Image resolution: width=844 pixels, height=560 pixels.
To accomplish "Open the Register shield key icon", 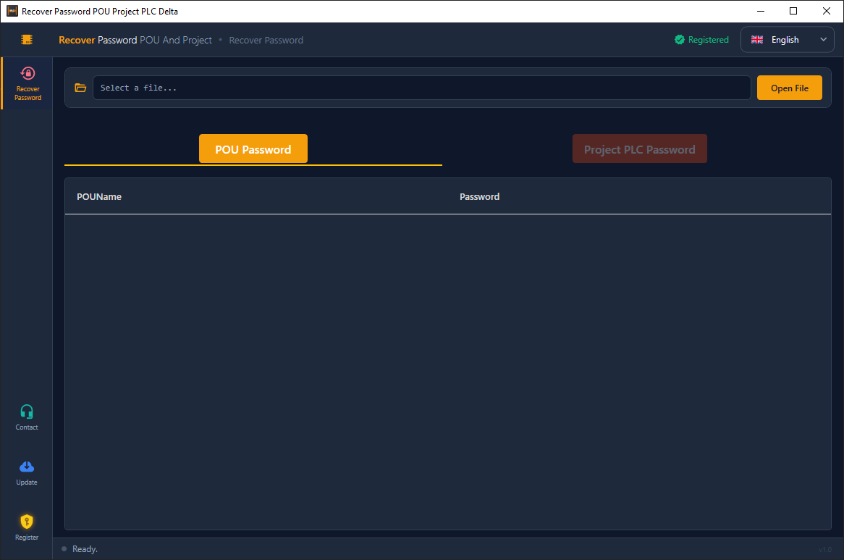I will [27, 522].
